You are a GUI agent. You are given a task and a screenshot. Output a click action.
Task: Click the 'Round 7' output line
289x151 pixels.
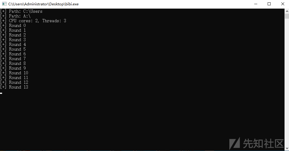click(x=13, y=59)
